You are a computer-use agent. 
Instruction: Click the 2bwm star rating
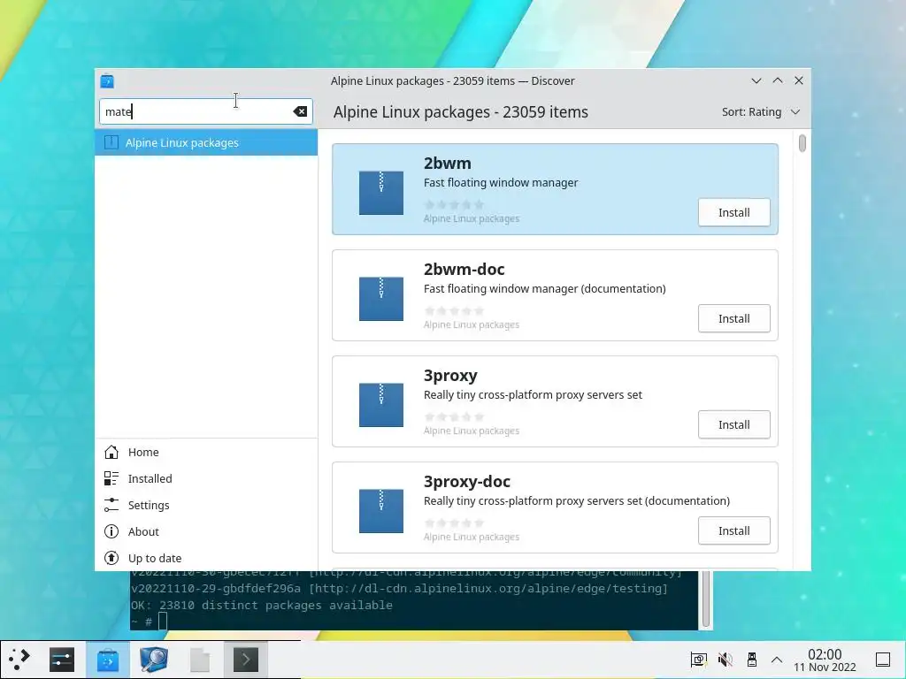[x=454, y=204]
